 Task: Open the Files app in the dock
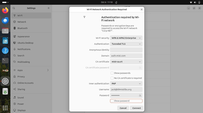[x=5, y=30]
